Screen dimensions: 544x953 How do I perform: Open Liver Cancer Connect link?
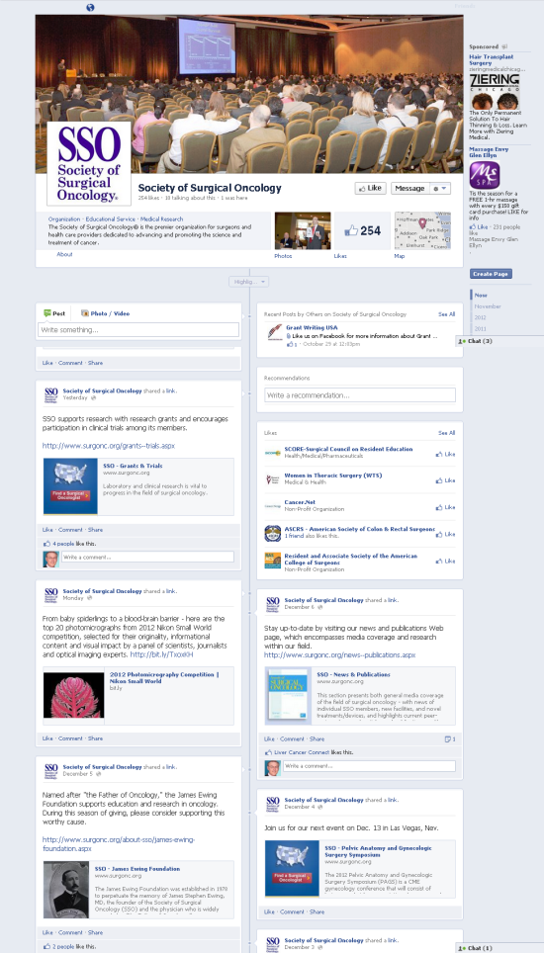point(302,752)
